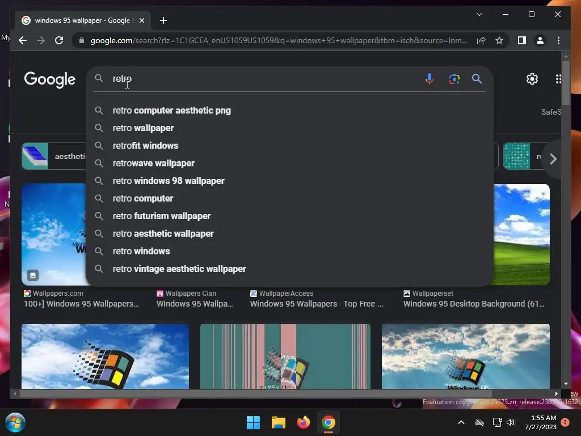581x436 pixels.
Task: Choose suggestion retro computer aesthetic png
Action: [x=171, y=111]
